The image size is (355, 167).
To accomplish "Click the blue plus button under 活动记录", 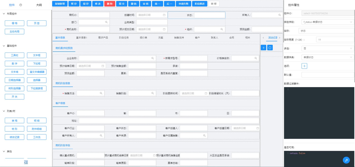I will point(263,47).
